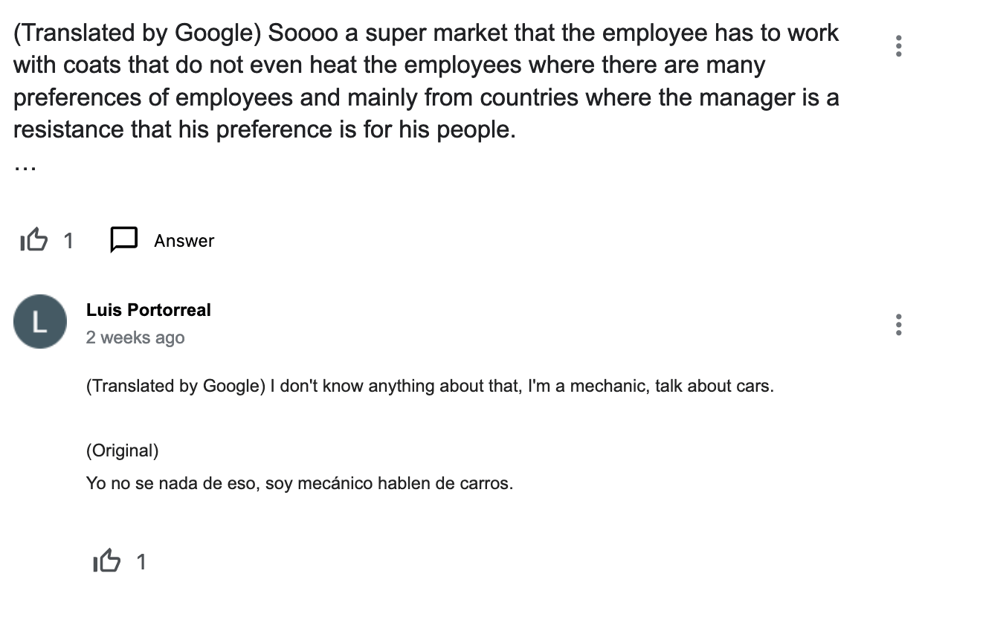Click the review's "(Translated by Google)" prefix
983x617 pixels.
point(137,33)
